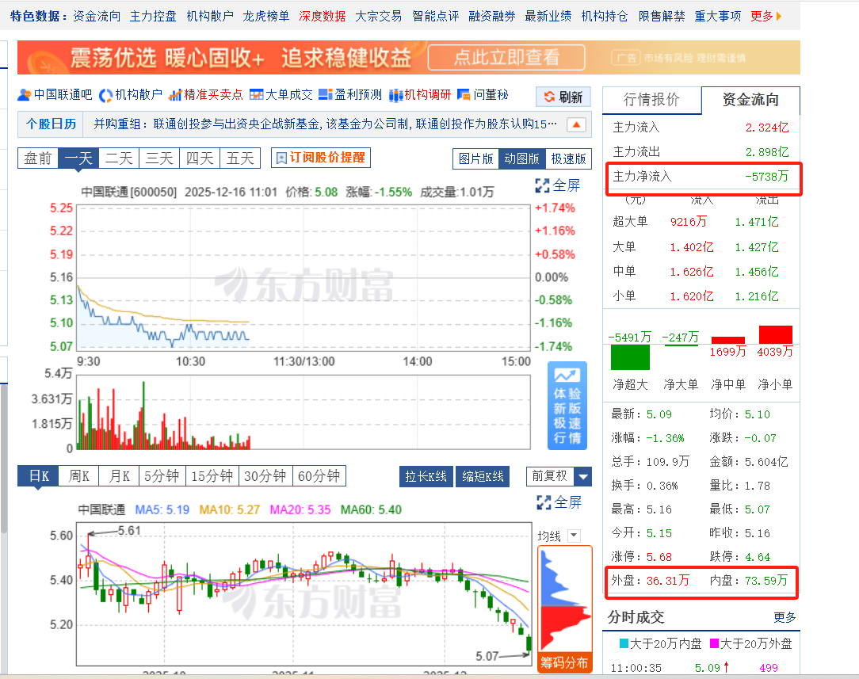Select 月K period tab
The image size is (859, 679).
[x=119, y=476]
